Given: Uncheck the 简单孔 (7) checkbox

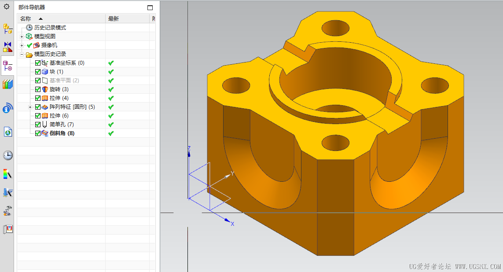Looking at the screenshot, I should (38, 125).
